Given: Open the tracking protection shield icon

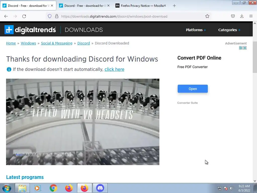Looking at the screenshot, I should (x=50, y=16).
